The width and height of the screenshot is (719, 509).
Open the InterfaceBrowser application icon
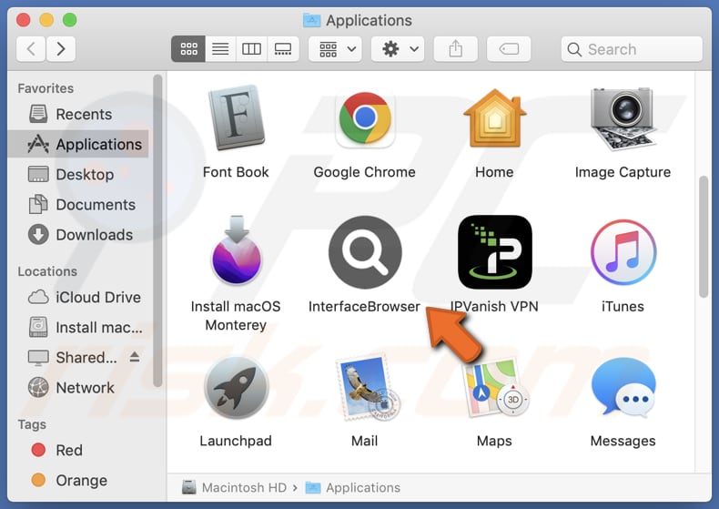365,252
